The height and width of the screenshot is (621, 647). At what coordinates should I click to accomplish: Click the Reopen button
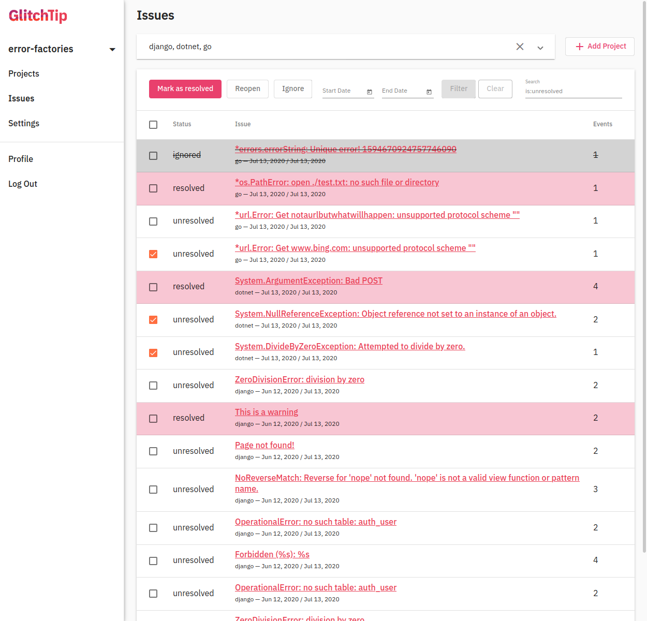pos(247,89)
